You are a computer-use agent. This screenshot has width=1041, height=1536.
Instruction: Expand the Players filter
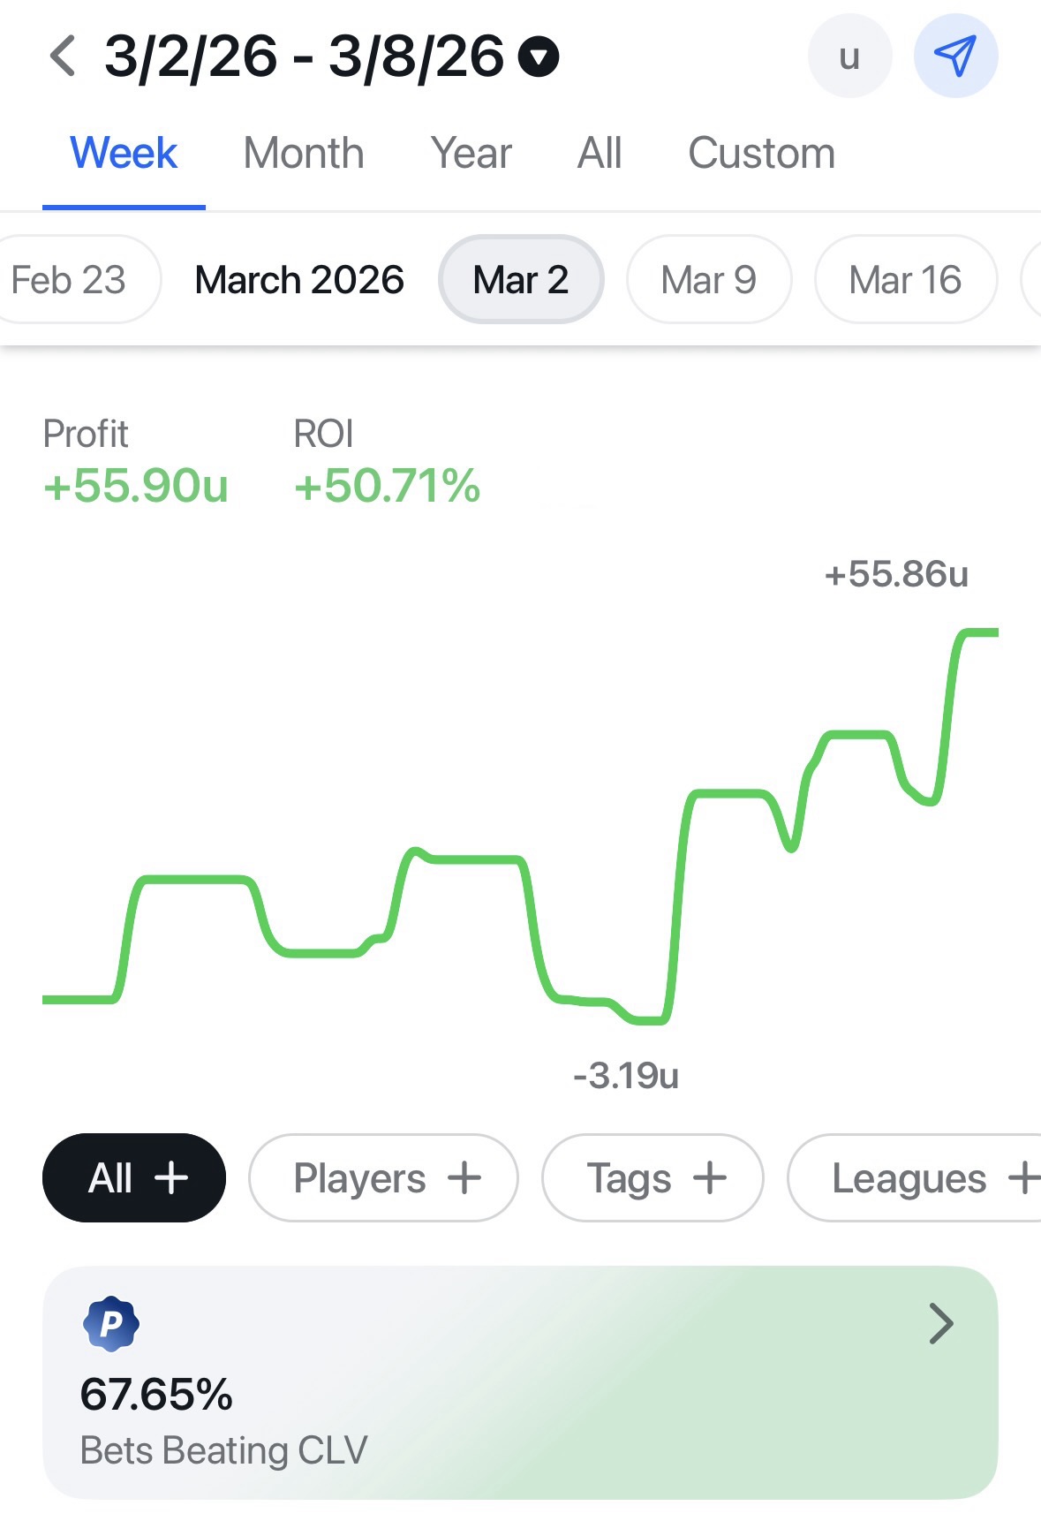pos(384,1177)
